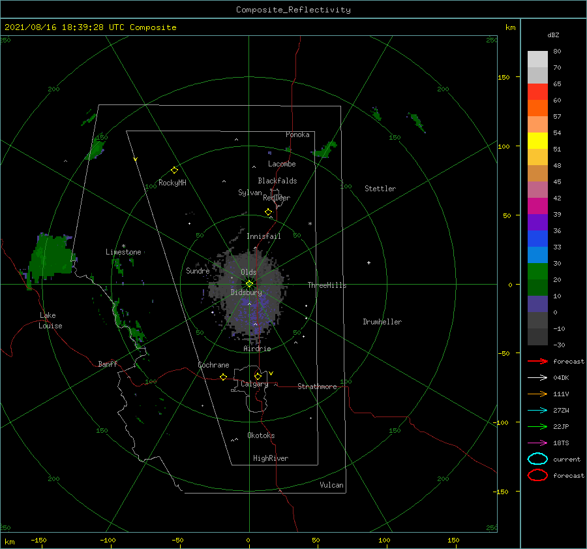Click the Okotoks label

coord(261,435)
